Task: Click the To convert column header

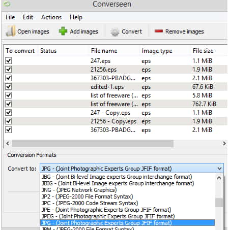Action: coord(20,51)
